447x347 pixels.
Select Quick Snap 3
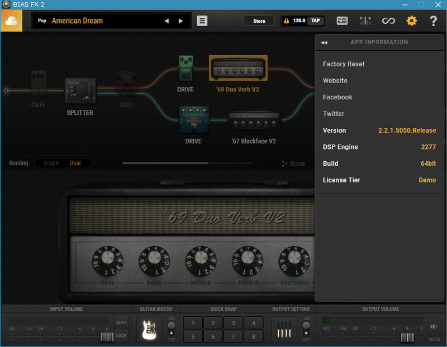click(233, 323)
